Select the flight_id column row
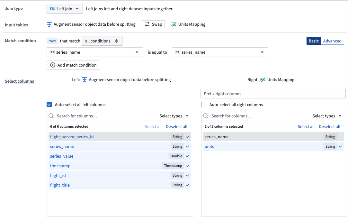Screen dimensions: 348x221 click(x=120, y=175)
